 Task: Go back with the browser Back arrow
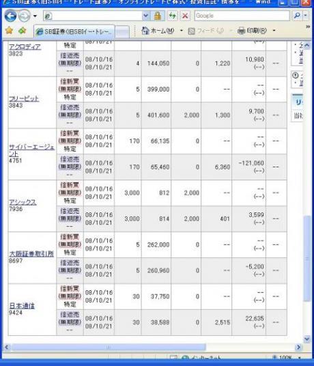[x=10, y=16]
